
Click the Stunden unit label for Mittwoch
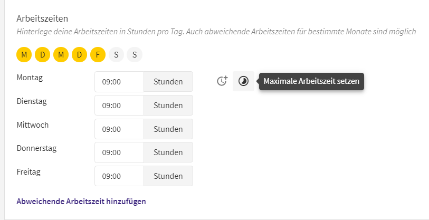tap(168, 129)
